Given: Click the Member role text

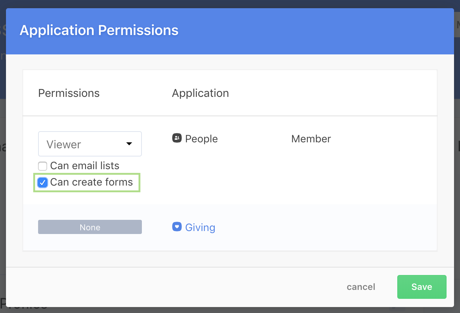Looking at the screenshot, I should pos(311,139).
